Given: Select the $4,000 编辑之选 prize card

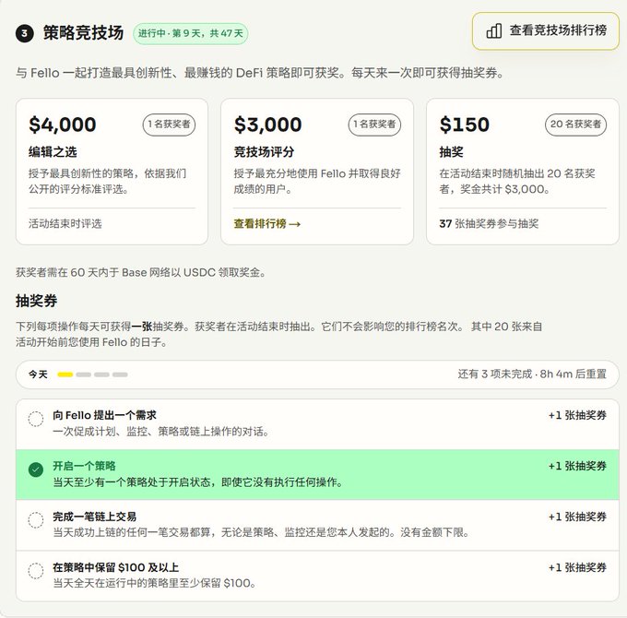Looking at the screenshot, I should (x=112, y=172).
